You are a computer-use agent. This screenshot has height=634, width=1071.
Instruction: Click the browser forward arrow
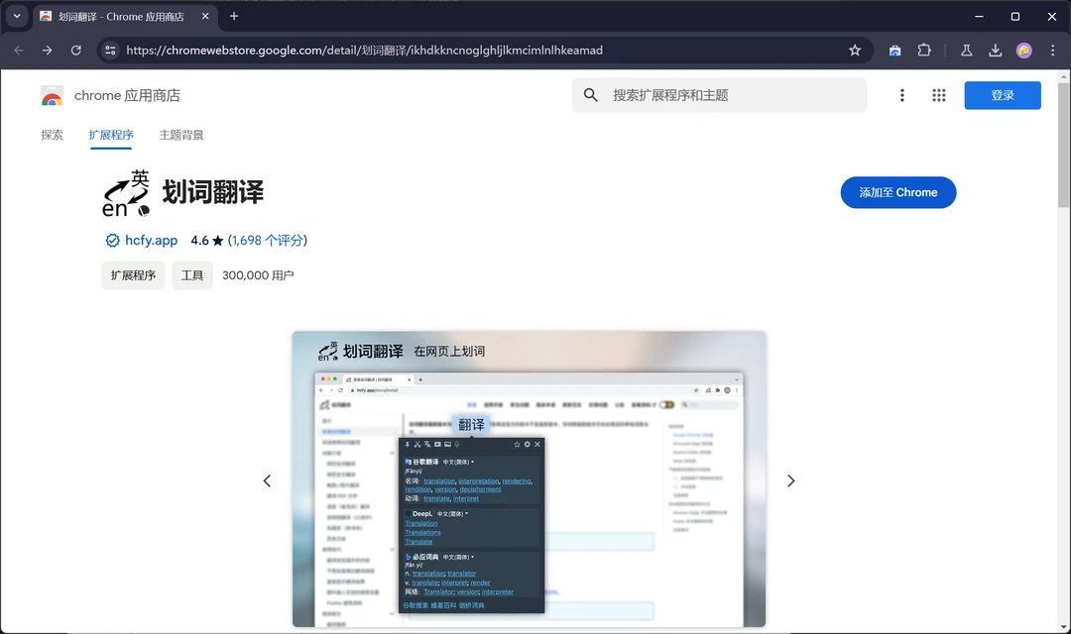(x=48, y=50)
